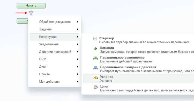This screenshot has height=101, width=194.
Task: Open Действия приложений menu entry
Action: coord(55,52)
